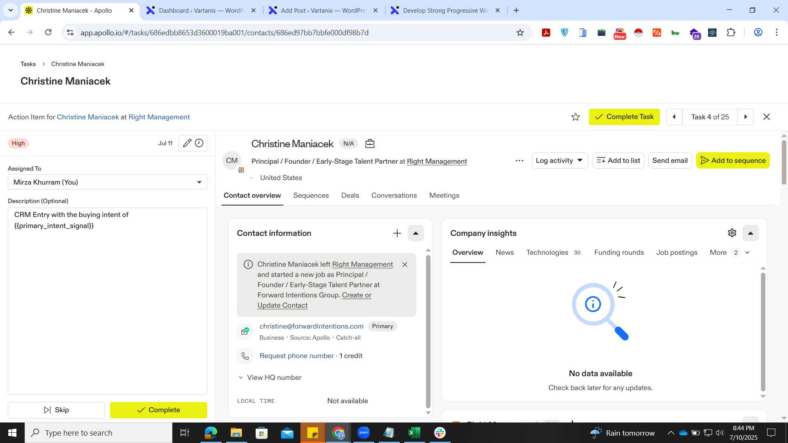
Task: Collapse the Contact information card
Action: 415,233
